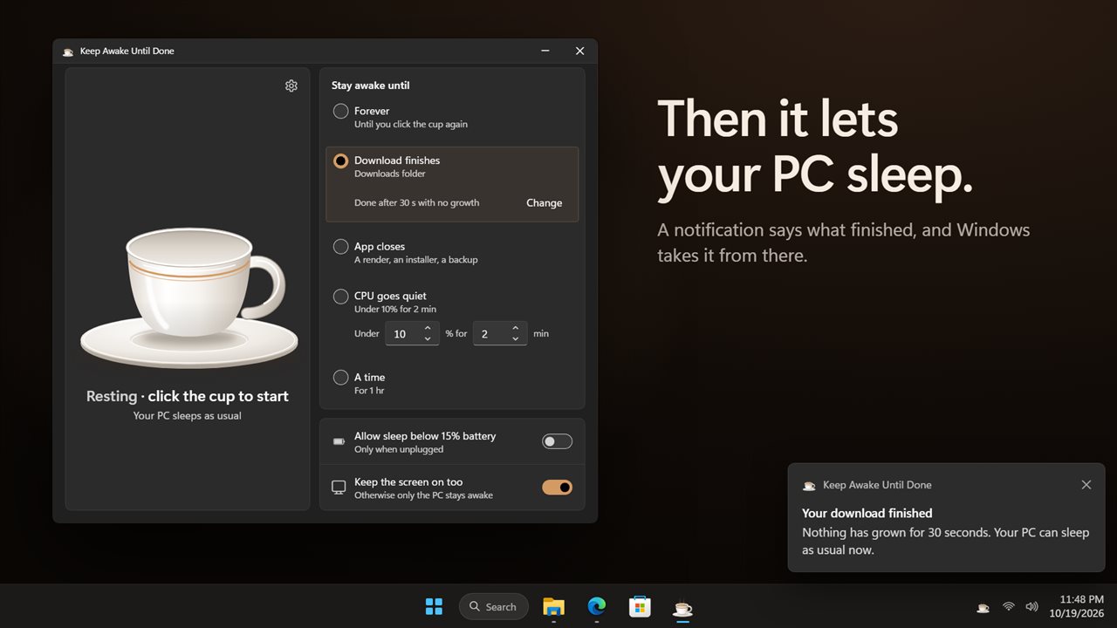Open the taskbar Search box
This screenshot has height=628, width=1117.
[494, 606]
